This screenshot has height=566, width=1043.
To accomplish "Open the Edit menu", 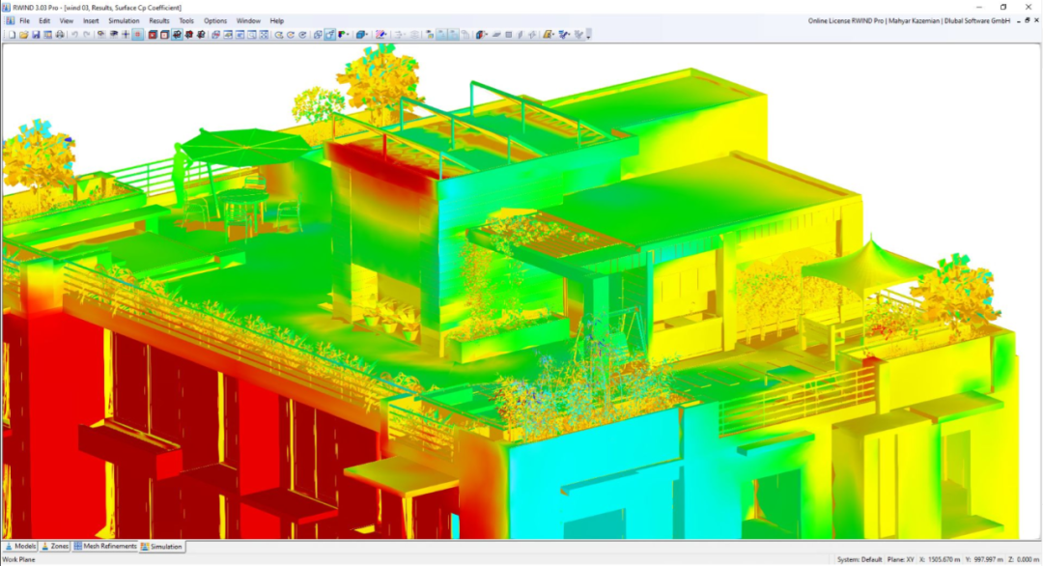I will [x=44, y=21].
